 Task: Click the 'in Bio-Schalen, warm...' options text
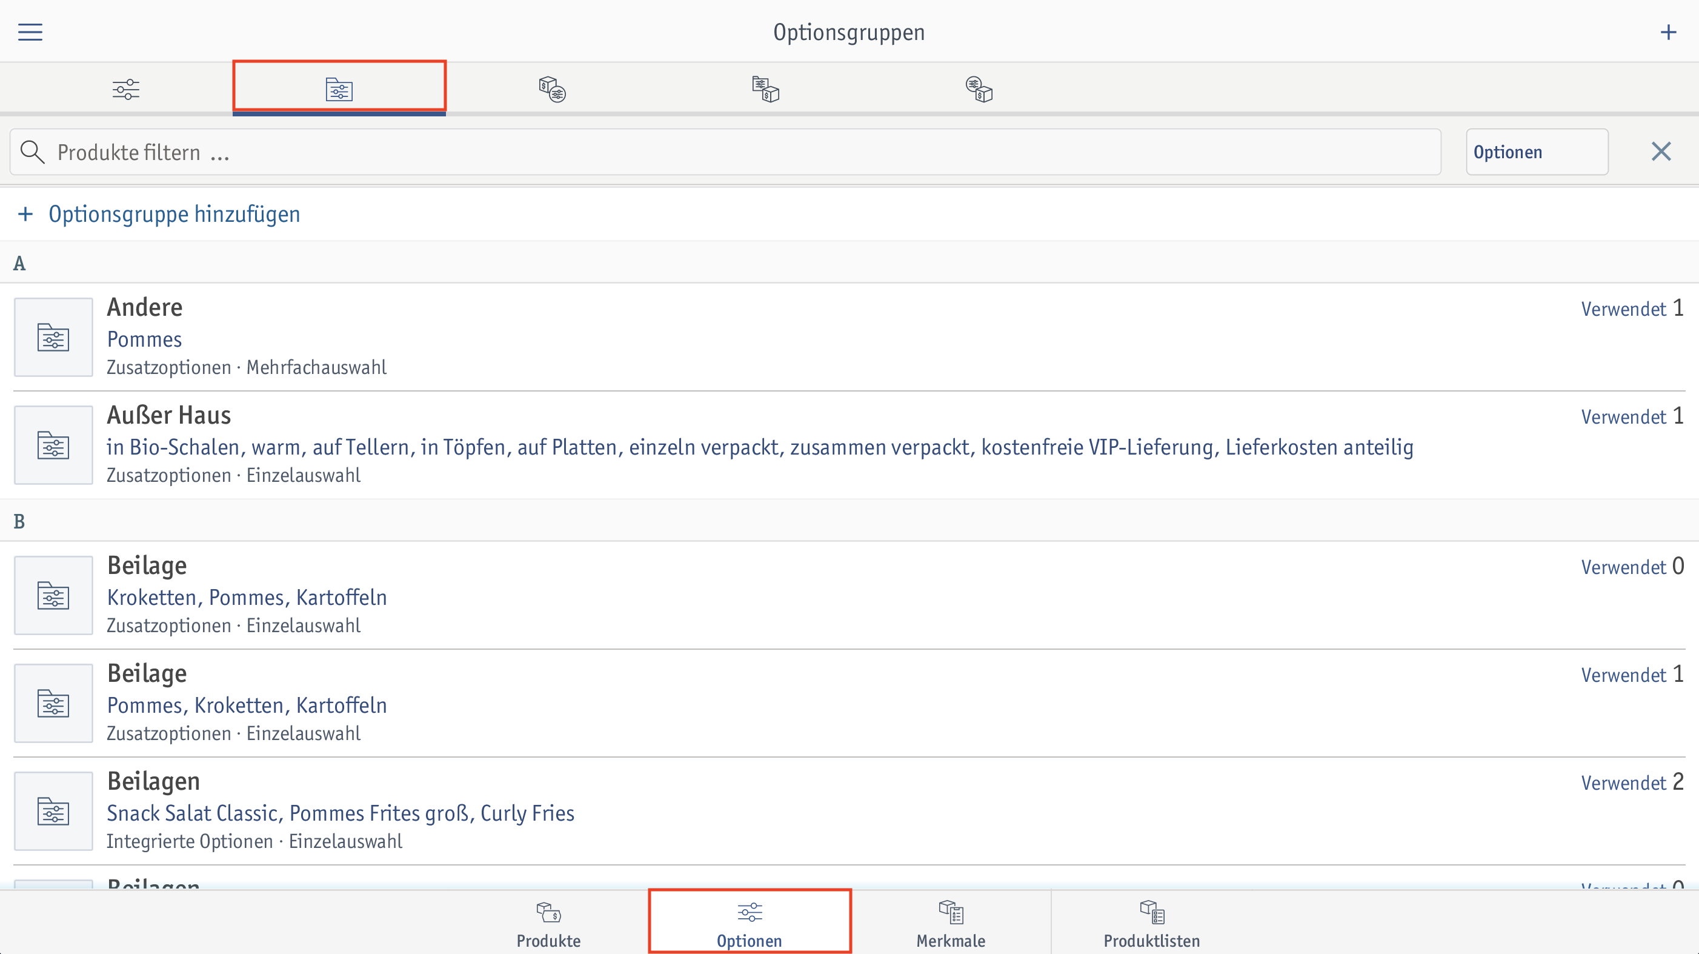tap(760, 447)
